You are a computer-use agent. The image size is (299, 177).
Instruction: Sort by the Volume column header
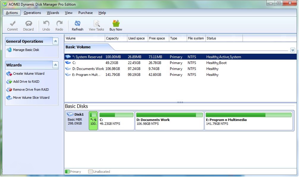pos(85,38)
